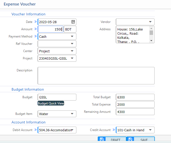The image size is (171, 143).
Task: Open the calendar picker in Date field
Action: click(x=73, y=22)
